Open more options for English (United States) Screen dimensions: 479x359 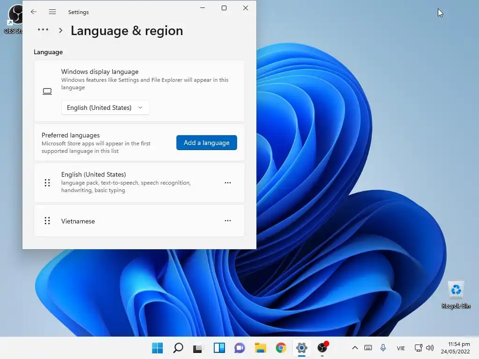(228, 183)
